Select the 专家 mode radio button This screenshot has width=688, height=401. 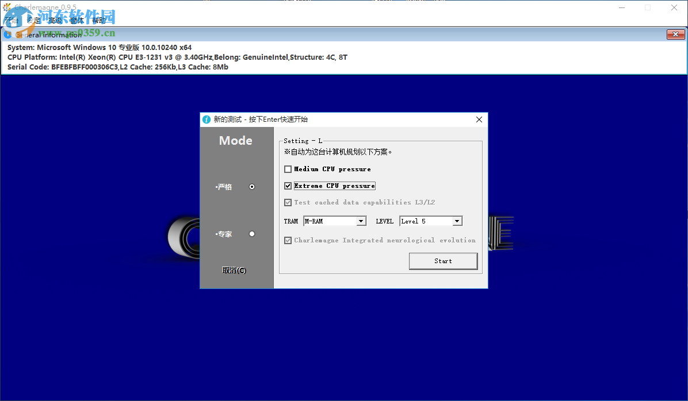pos(252,234)
